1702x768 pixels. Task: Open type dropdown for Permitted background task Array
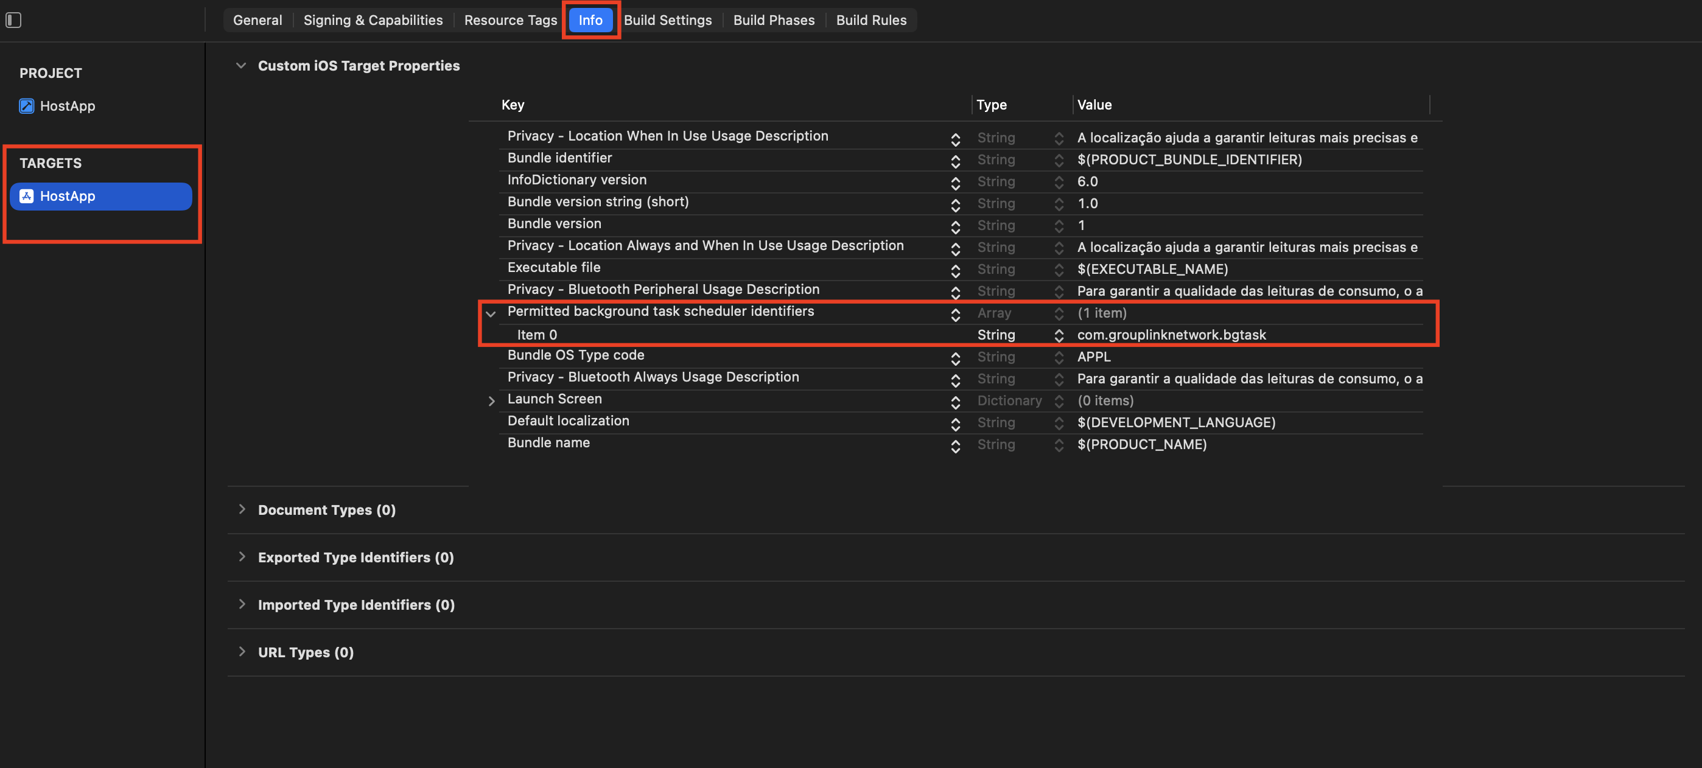tap(1059, 313)
